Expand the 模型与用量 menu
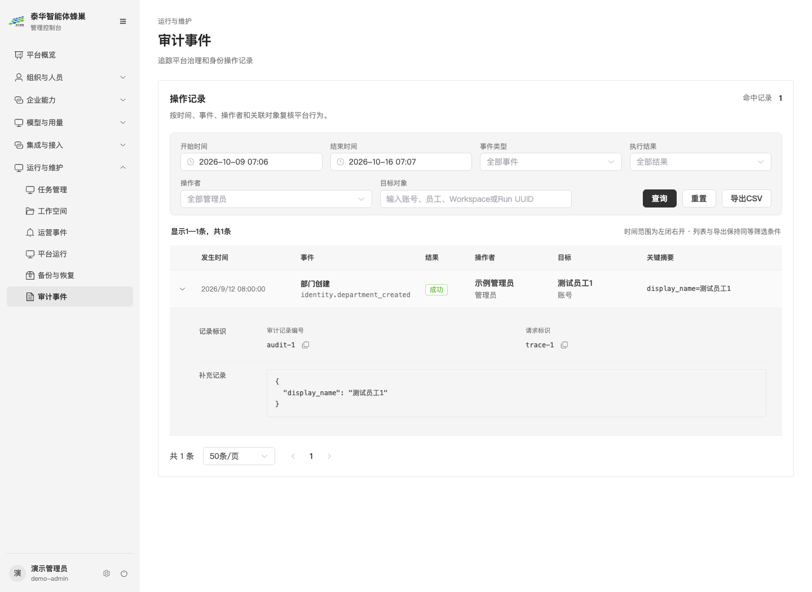The image size is (812, 592). tap(70, 122)
